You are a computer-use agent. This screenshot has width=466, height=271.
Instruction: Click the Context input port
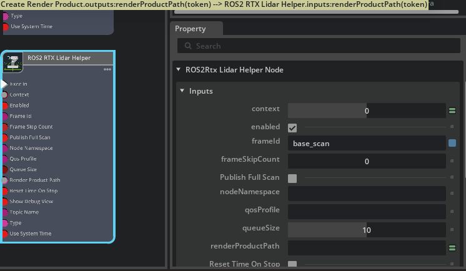point(4,95)
